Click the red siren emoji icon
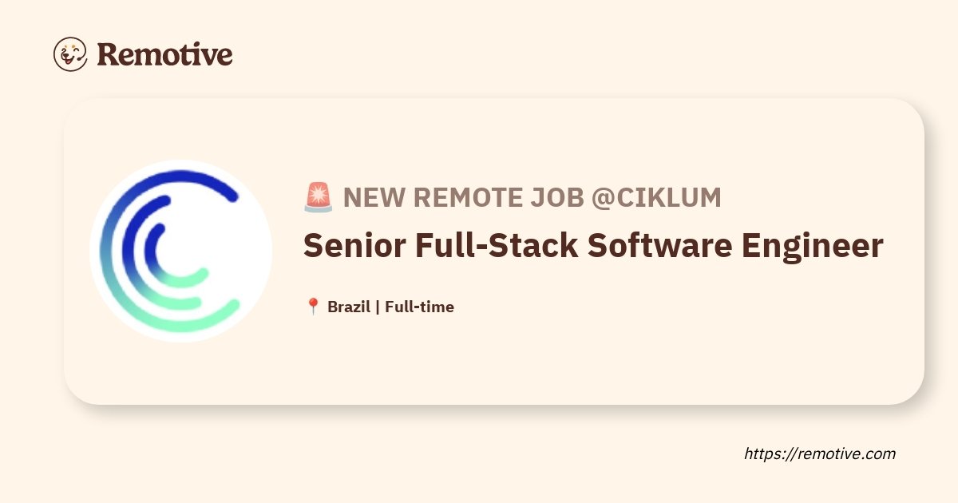Image resolution: width=958 pixels, height=503 pixels. (319, 197)
